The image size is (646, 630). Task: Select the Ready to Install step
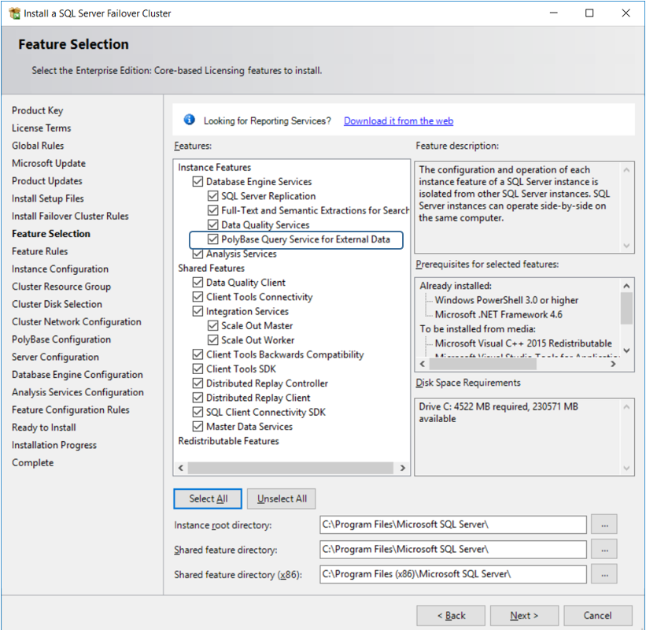pos(44,428)
